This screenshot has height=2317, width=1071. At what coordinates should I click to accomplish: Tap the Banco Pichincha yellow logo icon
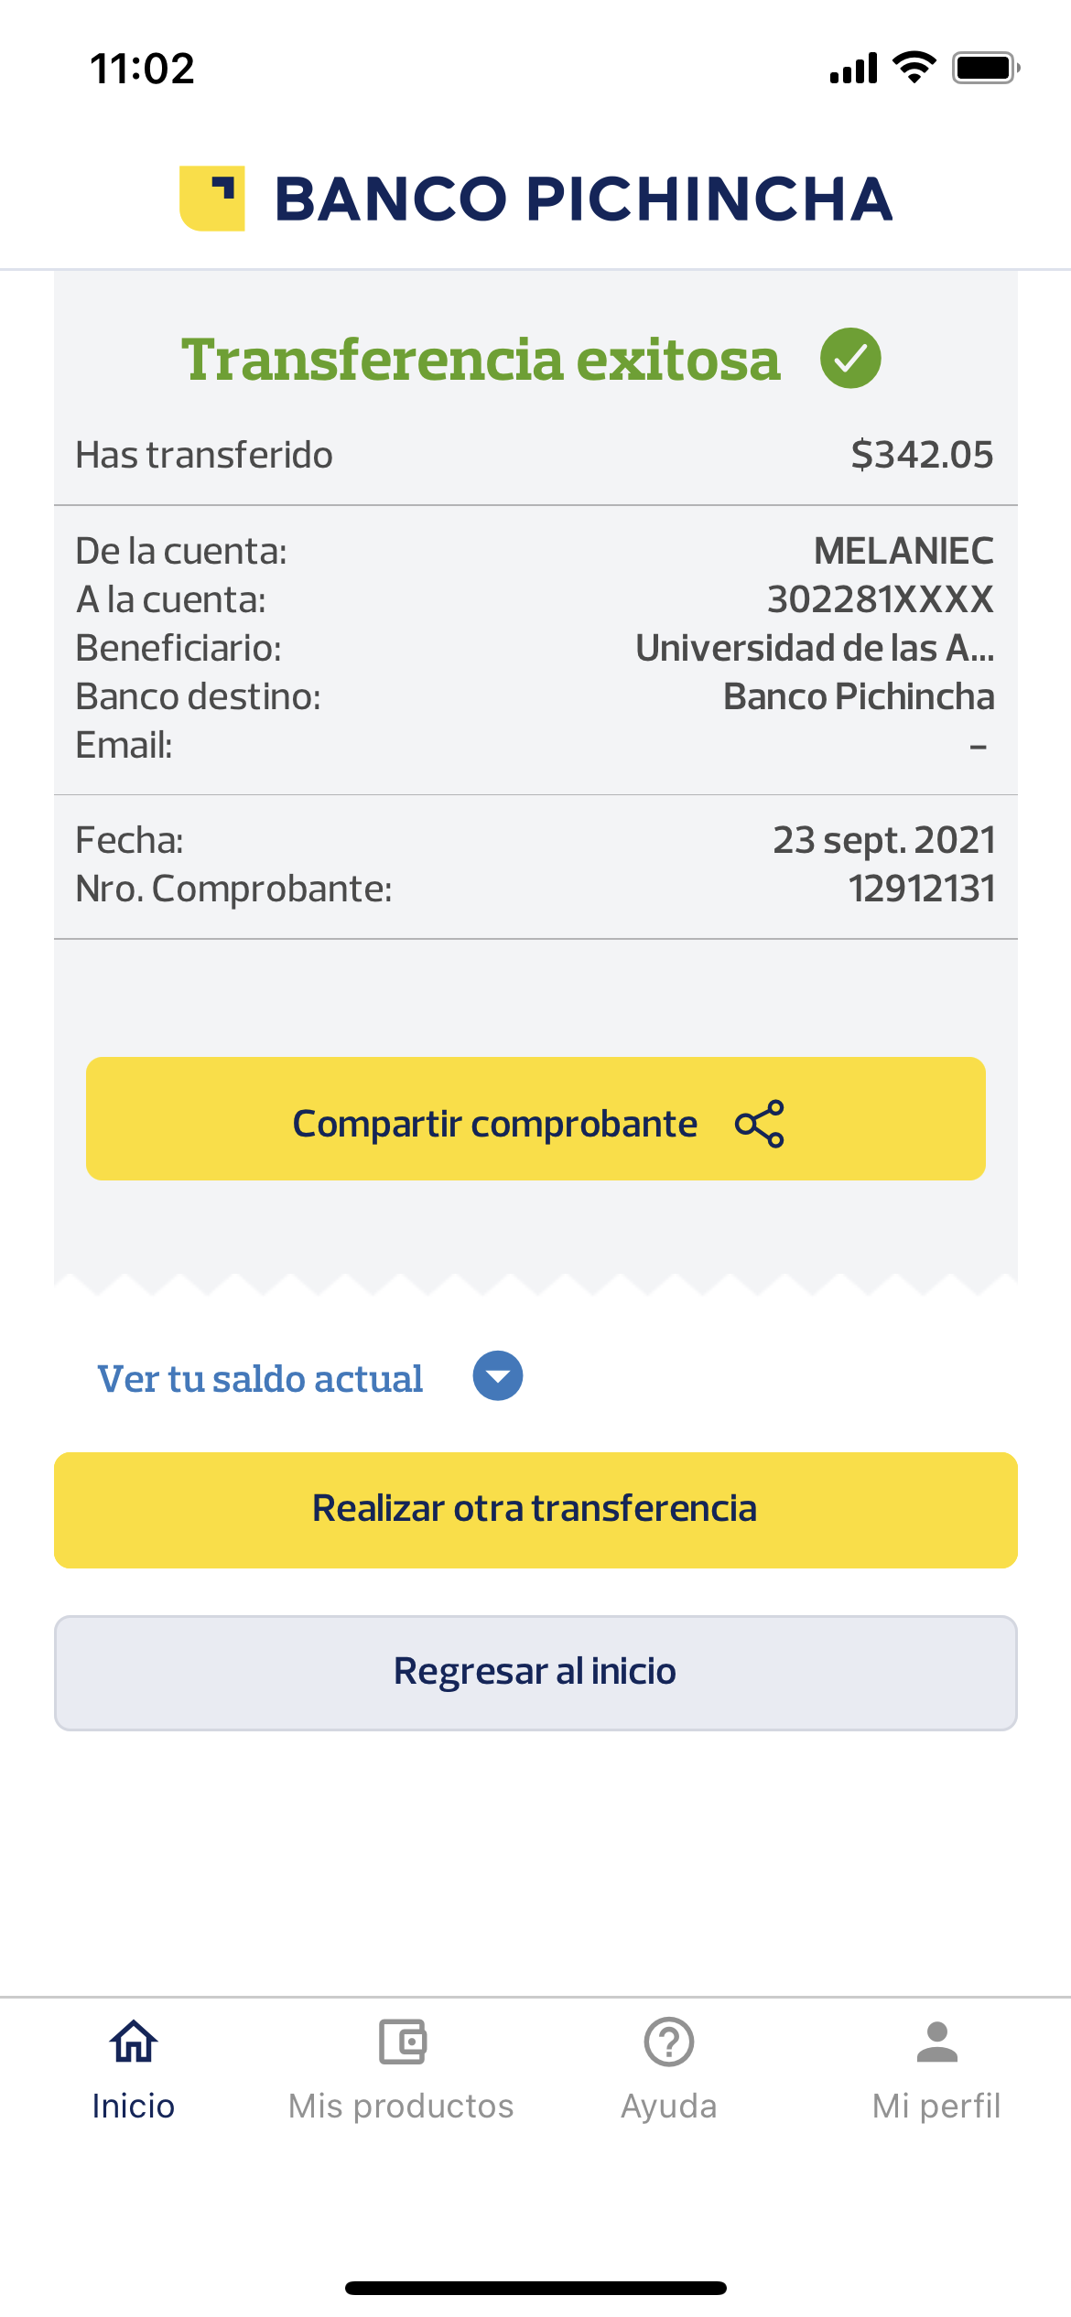(212, 199)
